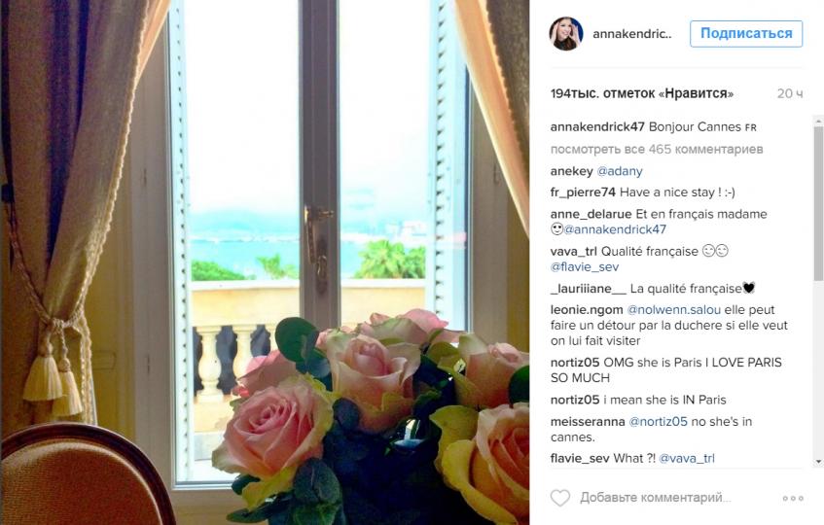
Task: Open the three-dot more options menu
Action: click(793, 498)
